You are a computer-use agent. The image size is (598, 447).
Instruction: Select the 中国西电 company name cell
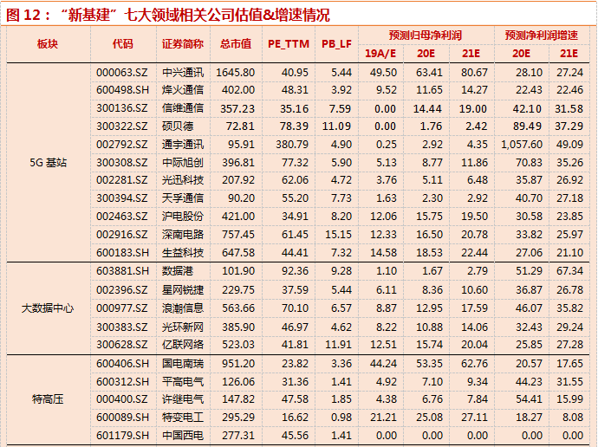(x=182, y=436)
